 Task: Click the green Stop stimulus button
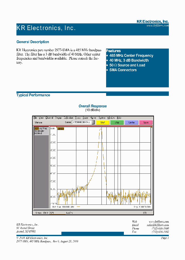(x=117, y=122)
